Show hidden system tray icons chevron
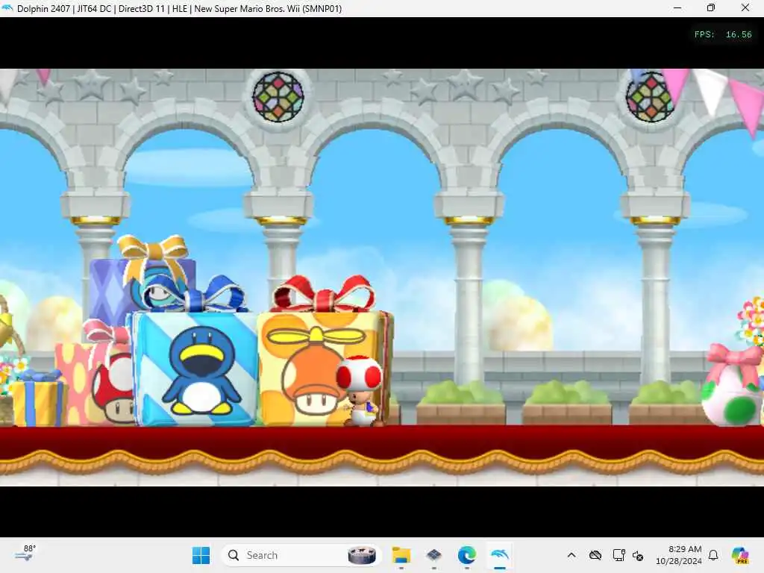The image size is (764, 573). (x=572, y=555)
